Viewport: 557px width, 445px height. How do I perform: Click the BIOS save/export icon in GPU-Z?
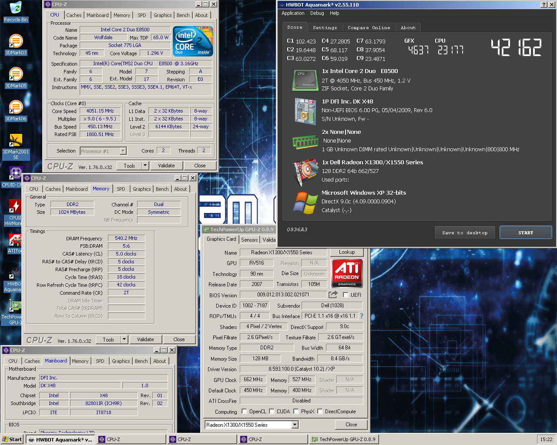[x=333, y=295]
